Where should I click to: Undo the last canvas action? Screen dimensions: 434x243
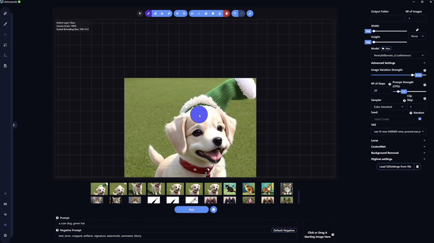click(235, 13)
